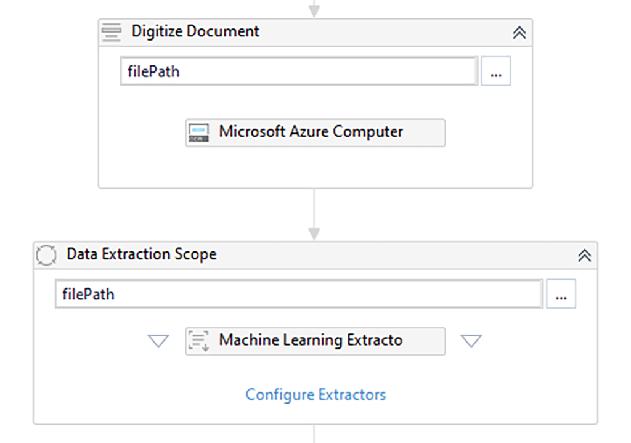Click the Digitize Document activity icon
Viewport: 631px width, 443px height.
point(111,31)
